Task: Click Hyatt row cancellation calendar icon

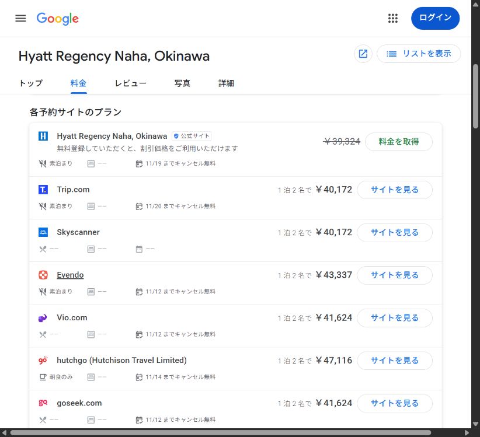Action: 139,163
